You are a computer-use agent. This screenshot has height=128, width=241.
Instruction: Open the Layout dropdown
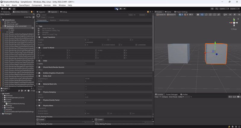point(234,9)
